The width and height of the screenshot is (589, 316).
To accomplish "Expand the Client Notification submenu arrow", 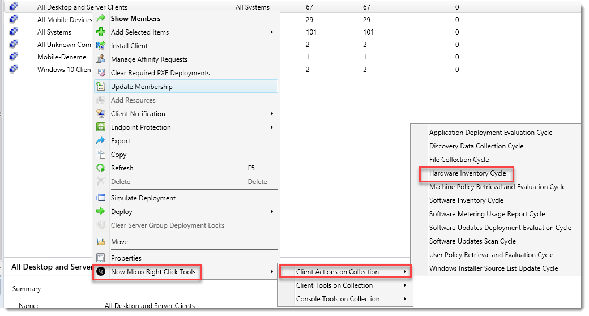I will (272, 114).
